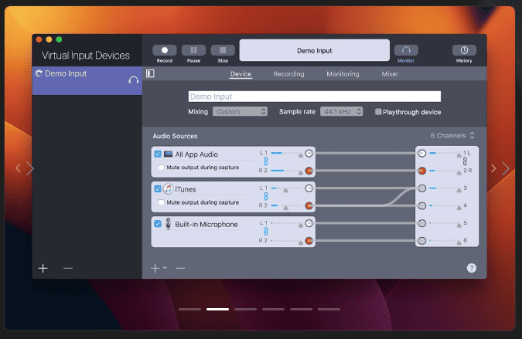Click output channel 1L input connector
The image size is (522, 339).
pyautogui.click(x=421, y=153)
